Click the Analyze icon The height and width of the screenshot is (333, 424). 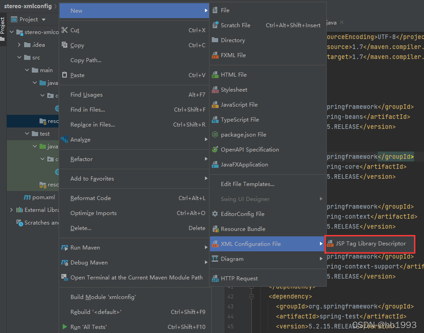point(65,140)
